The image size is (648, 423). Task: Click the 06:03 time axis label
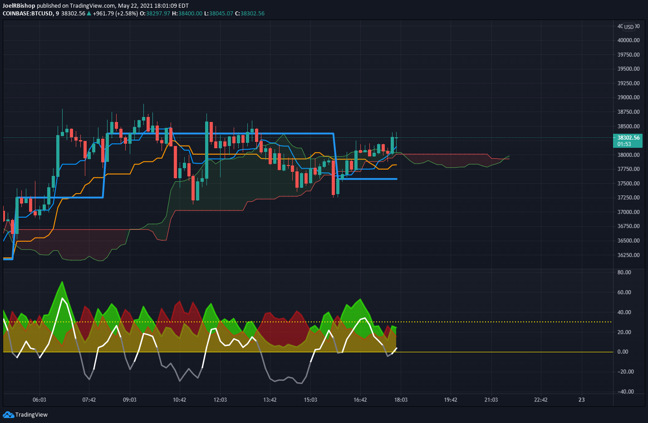pyautogui.click(x=39, y=400)
